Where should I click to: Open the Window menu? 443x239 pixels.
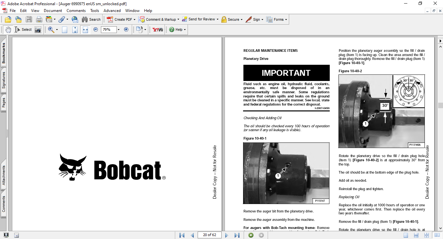click(132, 11)
